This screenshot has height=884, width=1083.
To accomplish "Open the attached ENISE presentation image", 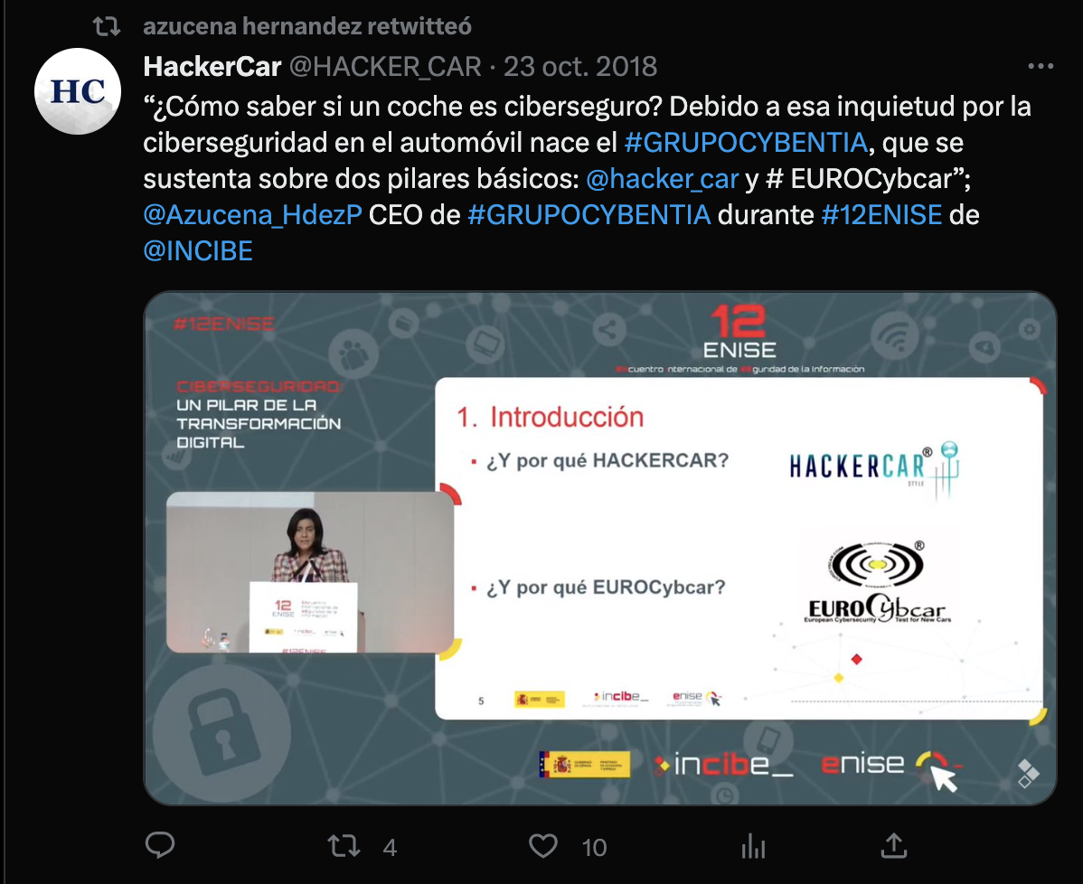I will (600, 549).
